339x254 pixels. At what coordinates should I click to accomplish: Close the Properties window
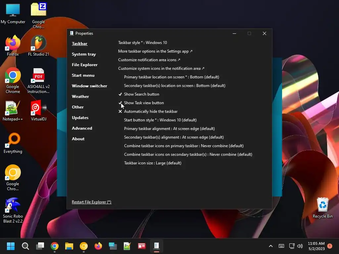coord(264,33)
